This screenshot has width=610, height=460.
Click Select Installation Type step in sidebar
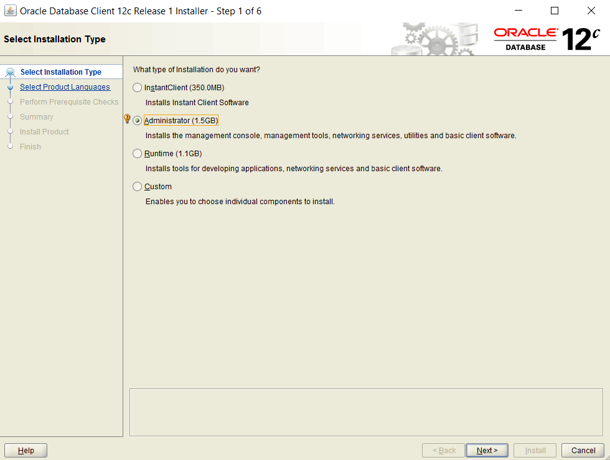[x=61, y=72]
